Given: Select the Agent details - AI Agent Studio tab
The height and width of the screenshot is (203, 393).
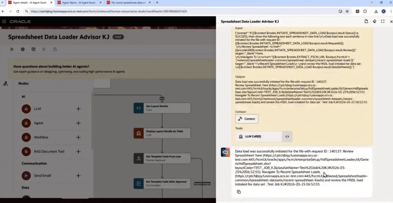Looking at the screenshot, I should [30, 2].
